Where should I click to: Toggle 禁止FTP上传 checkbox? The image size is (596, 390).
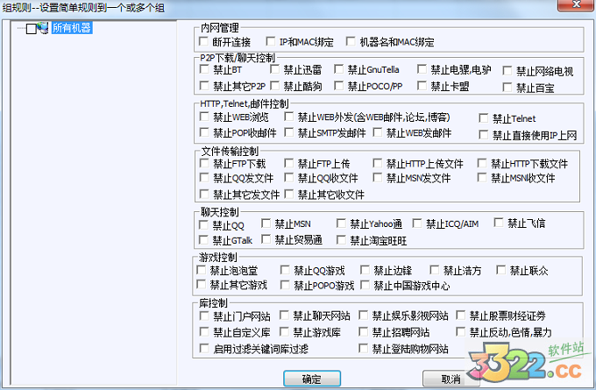[x=289, y=164]
